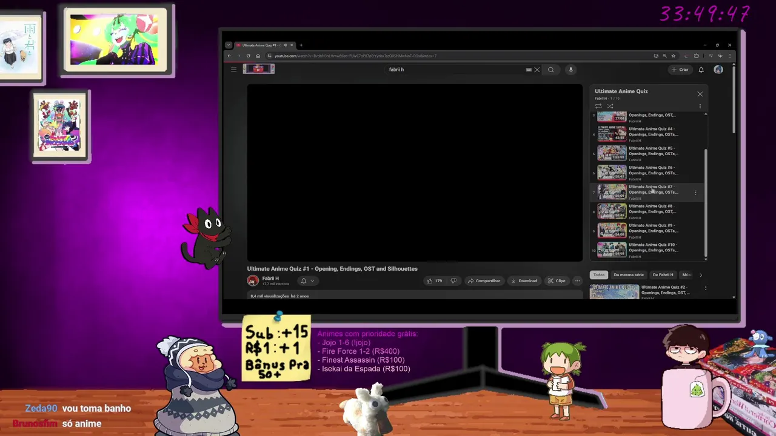Image resolution: width=776 pixels, height=436 pixels.
Task: Open the on-screen keyboard icon in search box
Action: point(529,70)
